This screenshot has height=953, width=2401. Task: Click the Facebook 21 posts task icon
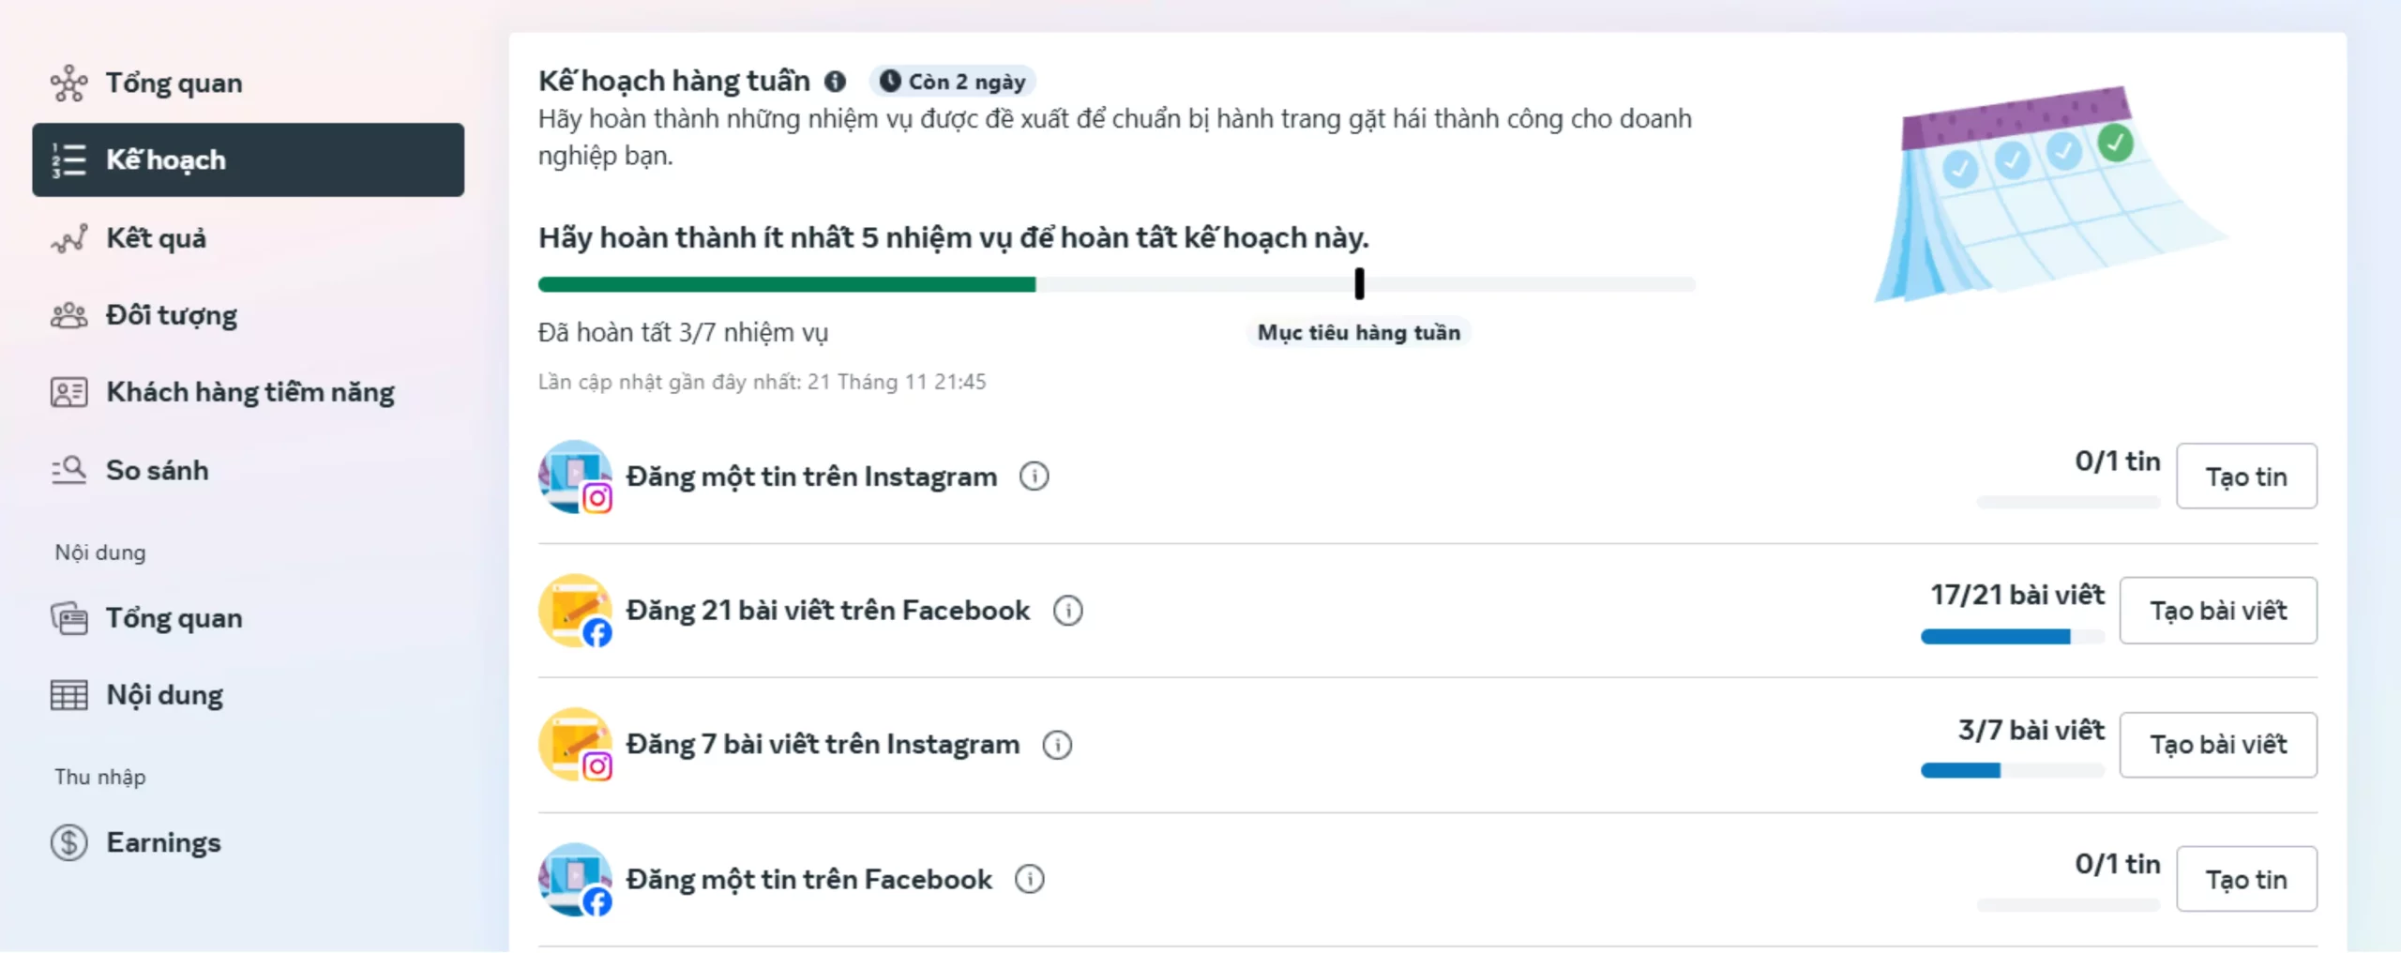tap(576, 611)
